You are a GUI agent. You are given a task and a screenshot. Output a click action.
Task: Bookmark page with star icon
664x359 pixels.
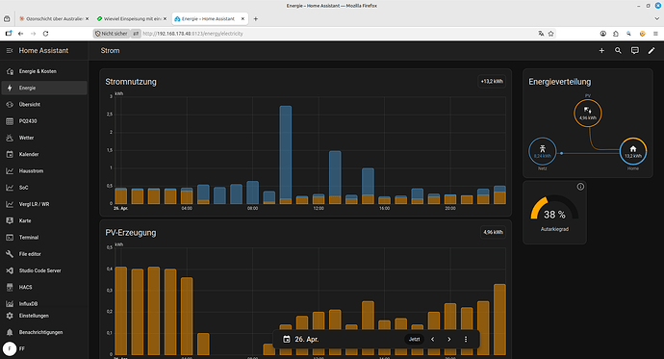551,34
